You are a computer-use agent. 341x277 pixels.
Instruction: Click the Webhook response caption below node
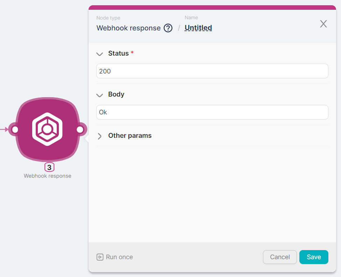click(48, 176)
